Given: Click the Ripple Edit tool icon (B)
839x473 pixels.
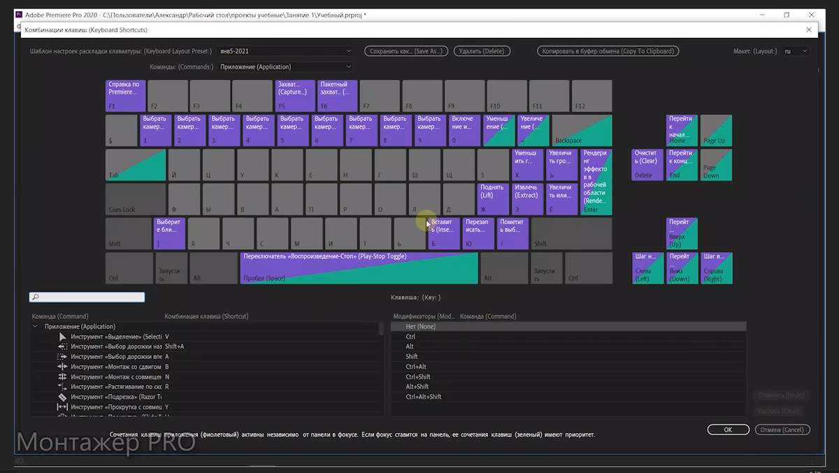Looking at the screenshot, I should [62, 367].
